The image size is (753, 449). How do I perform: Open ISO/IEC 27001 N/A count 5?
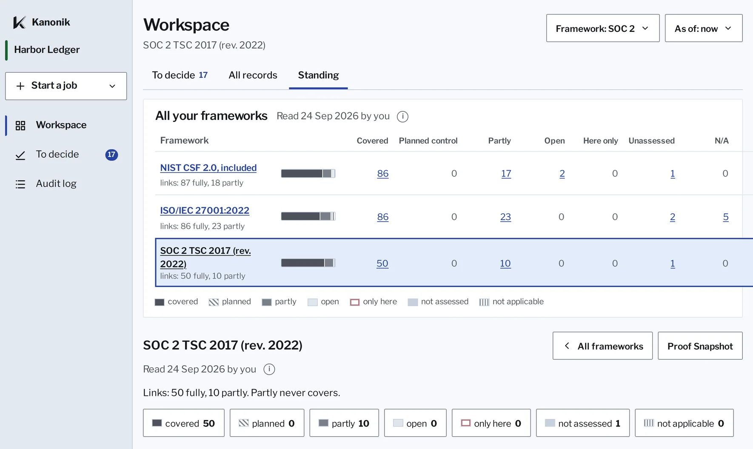pyautogui.click(x=726, y=217)
